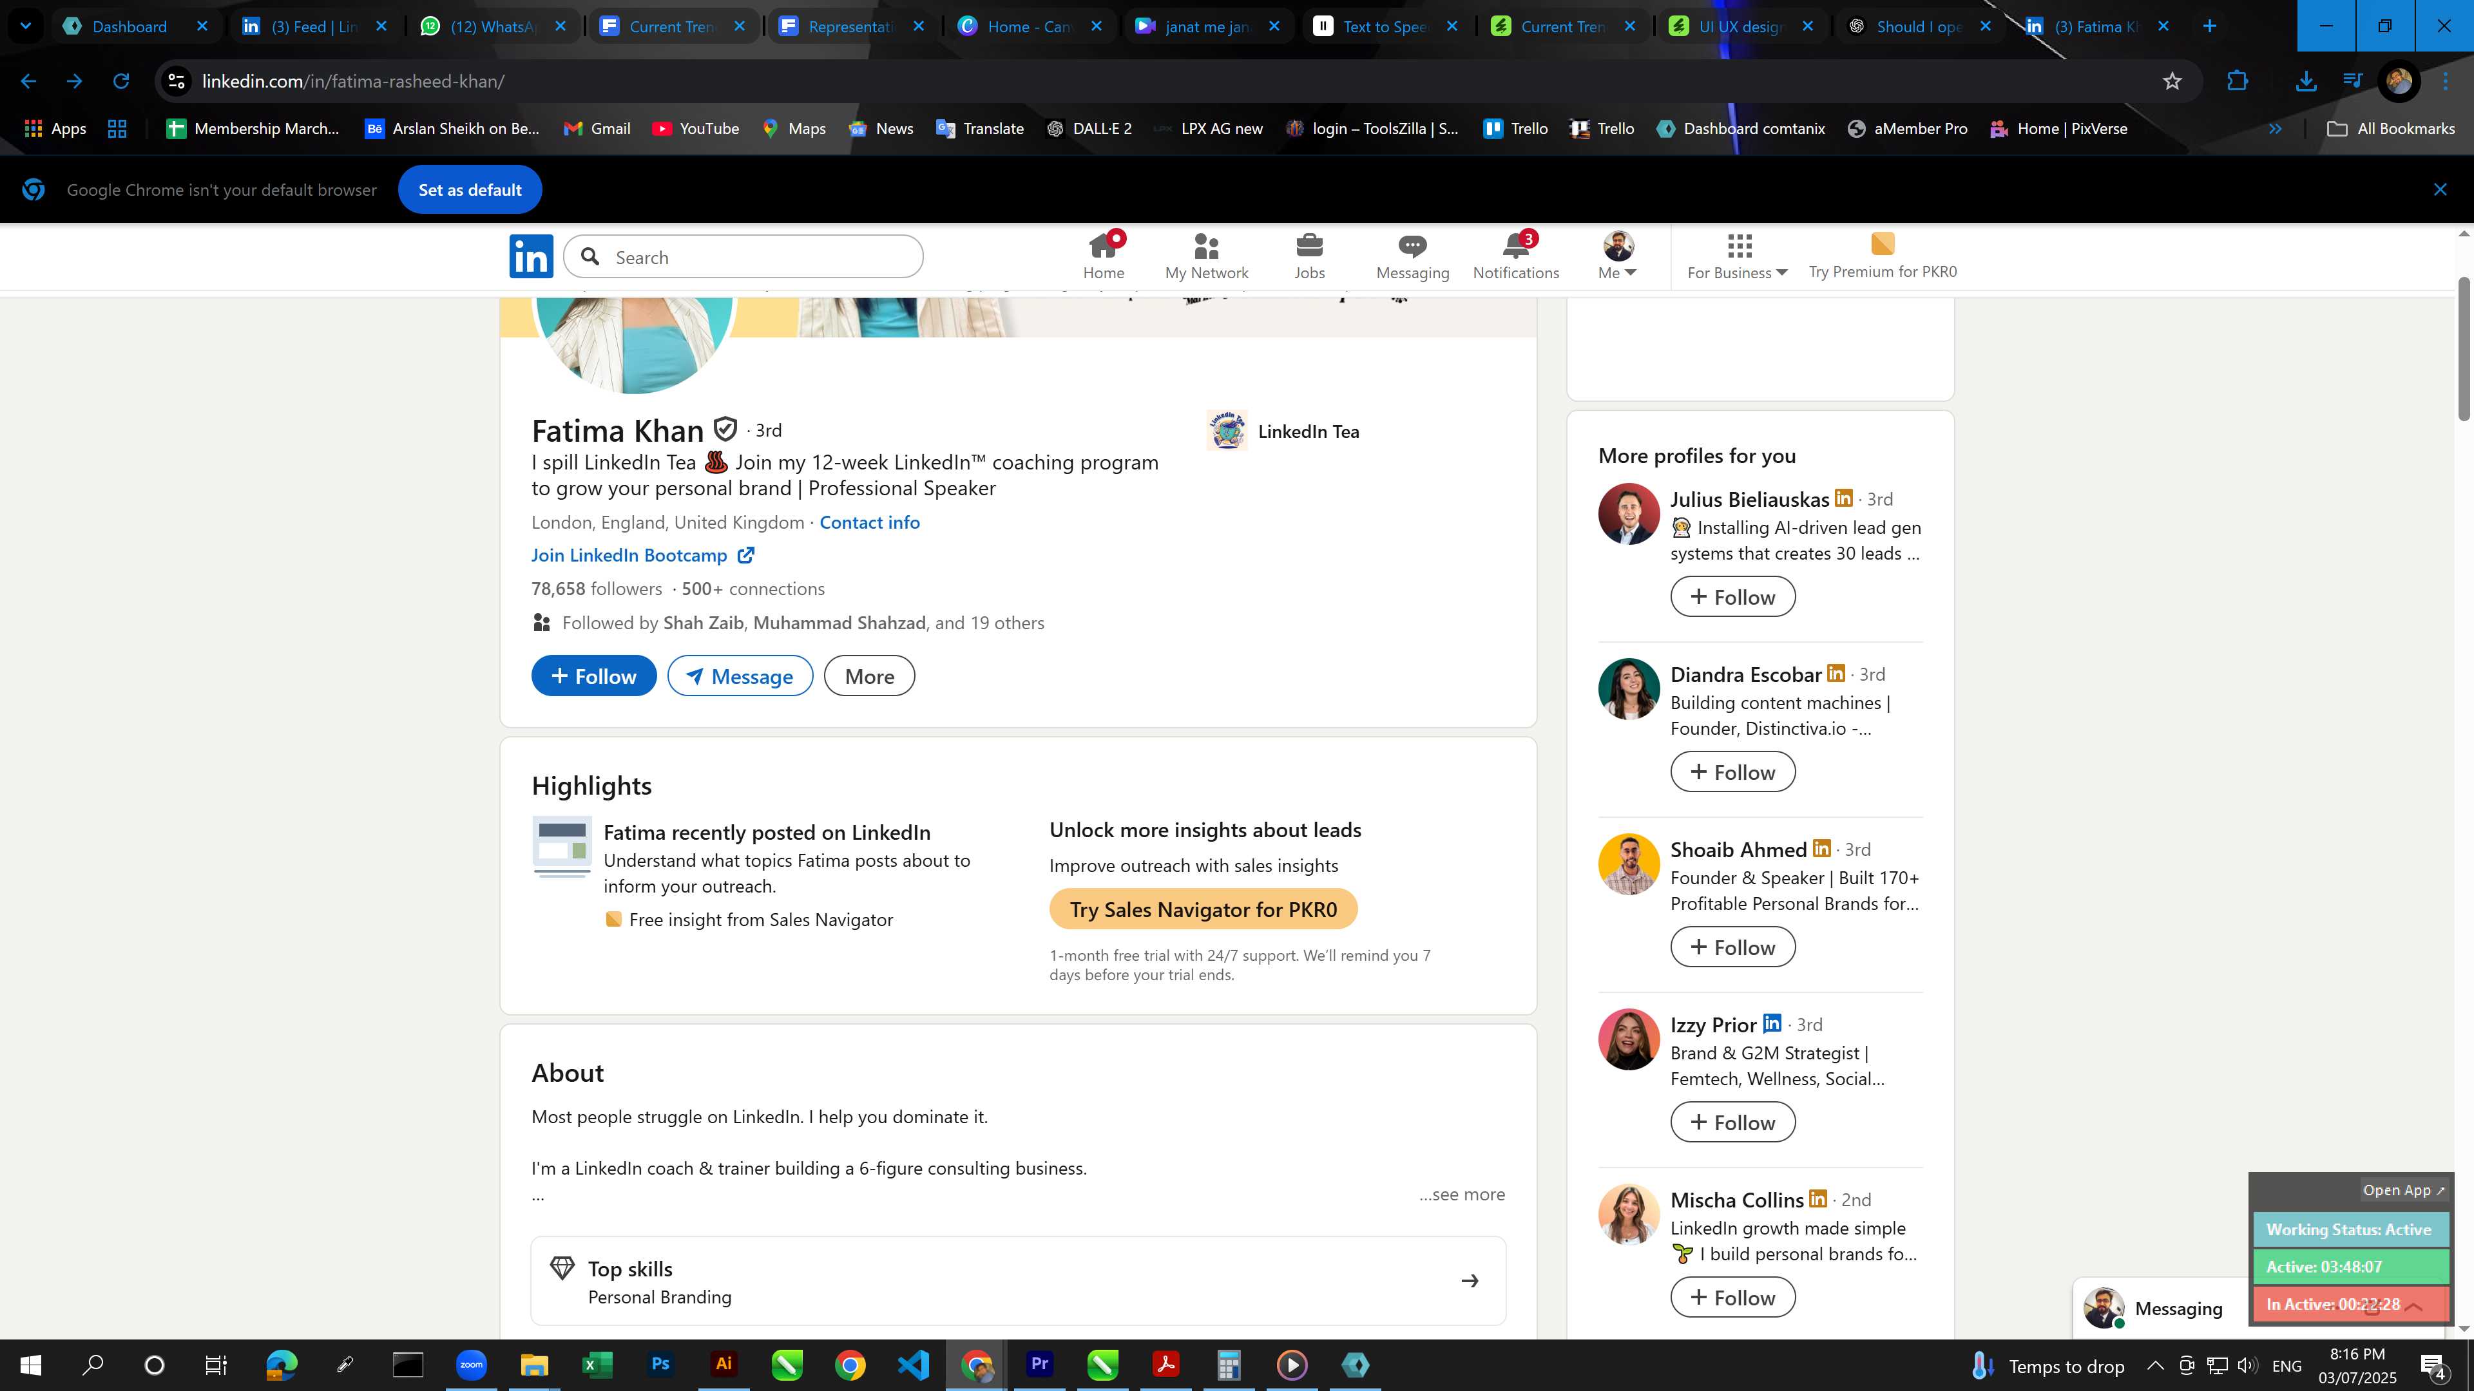The height and width of the screenshot is (1391, 2474).
Task: Follow Diandra Escobar
Action: coord(1732,772)
